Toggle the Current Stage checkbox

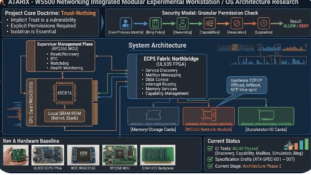coord(210,166)
